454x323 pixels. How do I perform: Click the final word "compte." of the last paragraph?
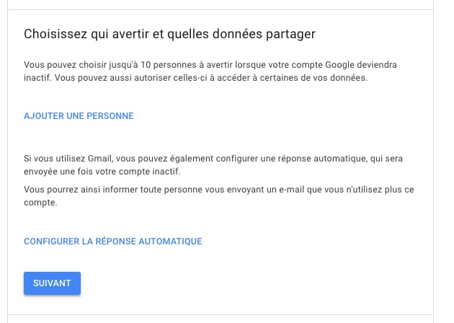[x=40, y=203]
